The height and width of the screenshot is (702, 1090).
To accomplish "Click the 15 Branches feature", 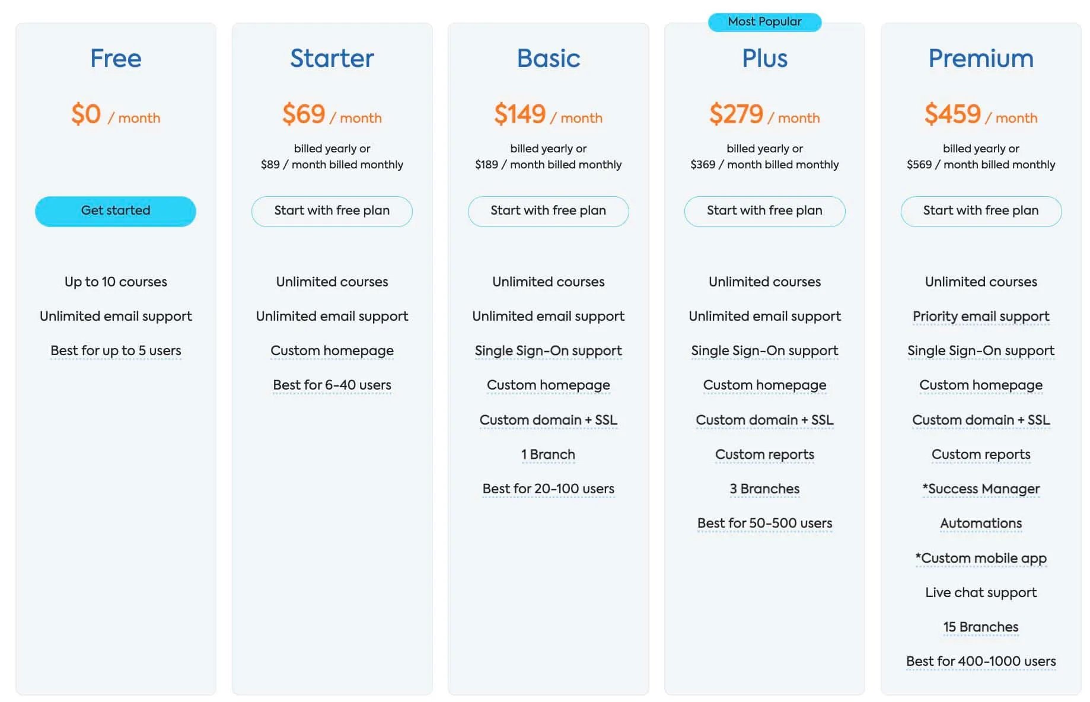I will click(x=981, y=627).
